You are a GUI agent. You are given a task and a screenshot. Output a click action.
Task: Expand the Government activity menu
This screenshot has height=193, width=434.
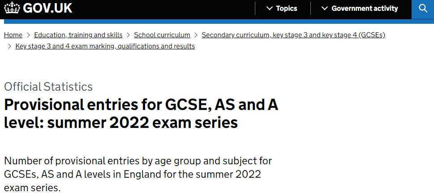click(x=360, y=9)
